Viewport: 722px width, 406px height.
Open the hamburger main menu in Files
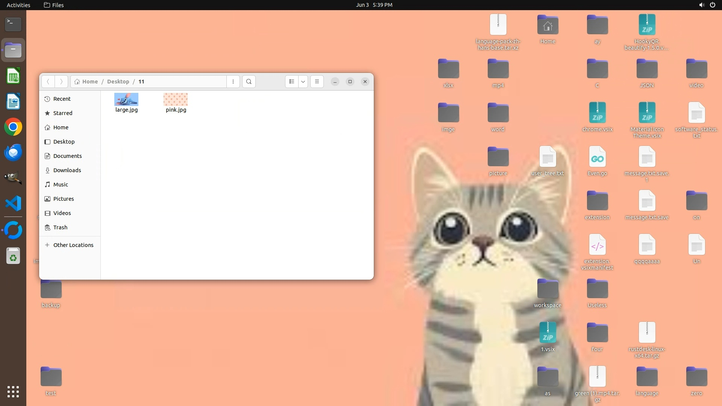(317, 82)
